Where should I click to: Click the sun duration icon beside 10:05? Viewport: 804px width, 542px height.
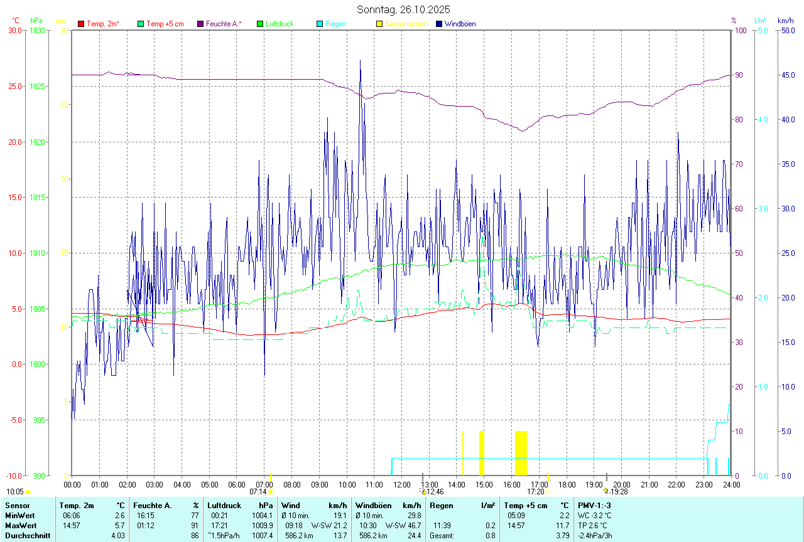[x=28, y=492]
